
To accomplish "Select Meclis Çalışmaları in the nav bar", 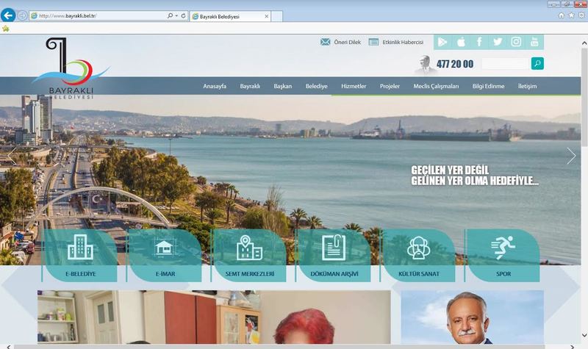I will 436,87.
